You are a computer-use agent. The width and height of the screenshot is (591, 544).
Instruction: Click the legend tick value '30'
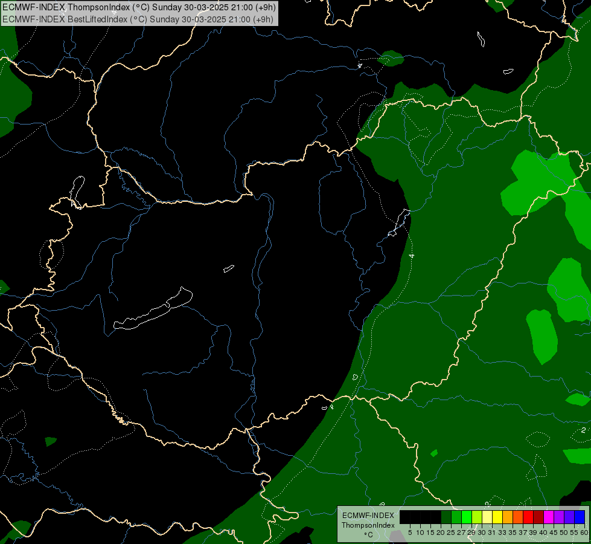(482, 533)
